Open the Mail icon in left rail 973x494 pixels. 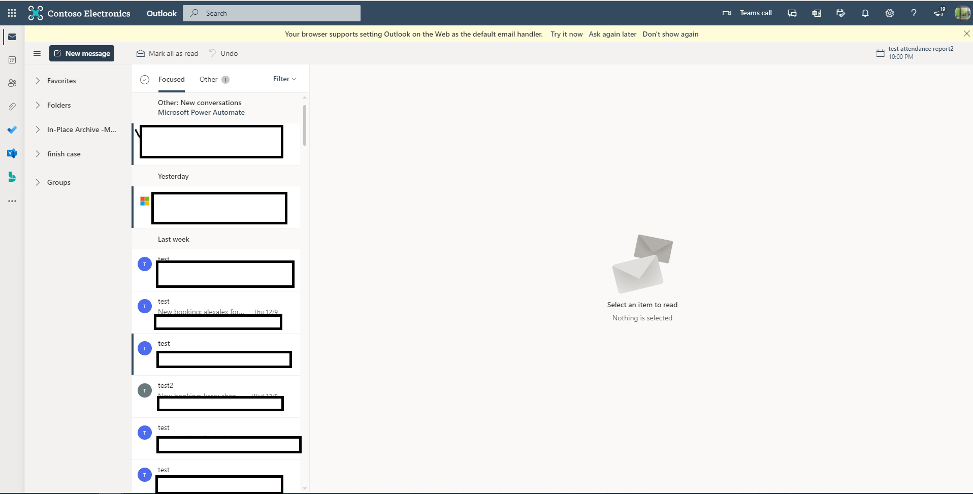click(x=12, y=37)
